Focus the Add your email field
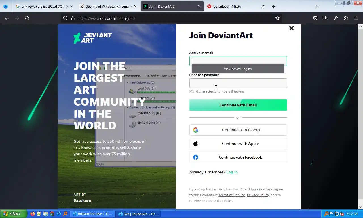This screenshot has height=218, width=363. pyautogui.click(x=238, y=61)
